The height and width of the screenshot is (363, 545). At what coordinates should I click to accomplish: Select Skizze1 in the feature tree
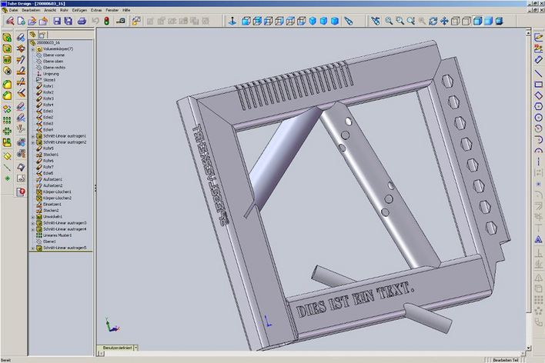point(51,79)
